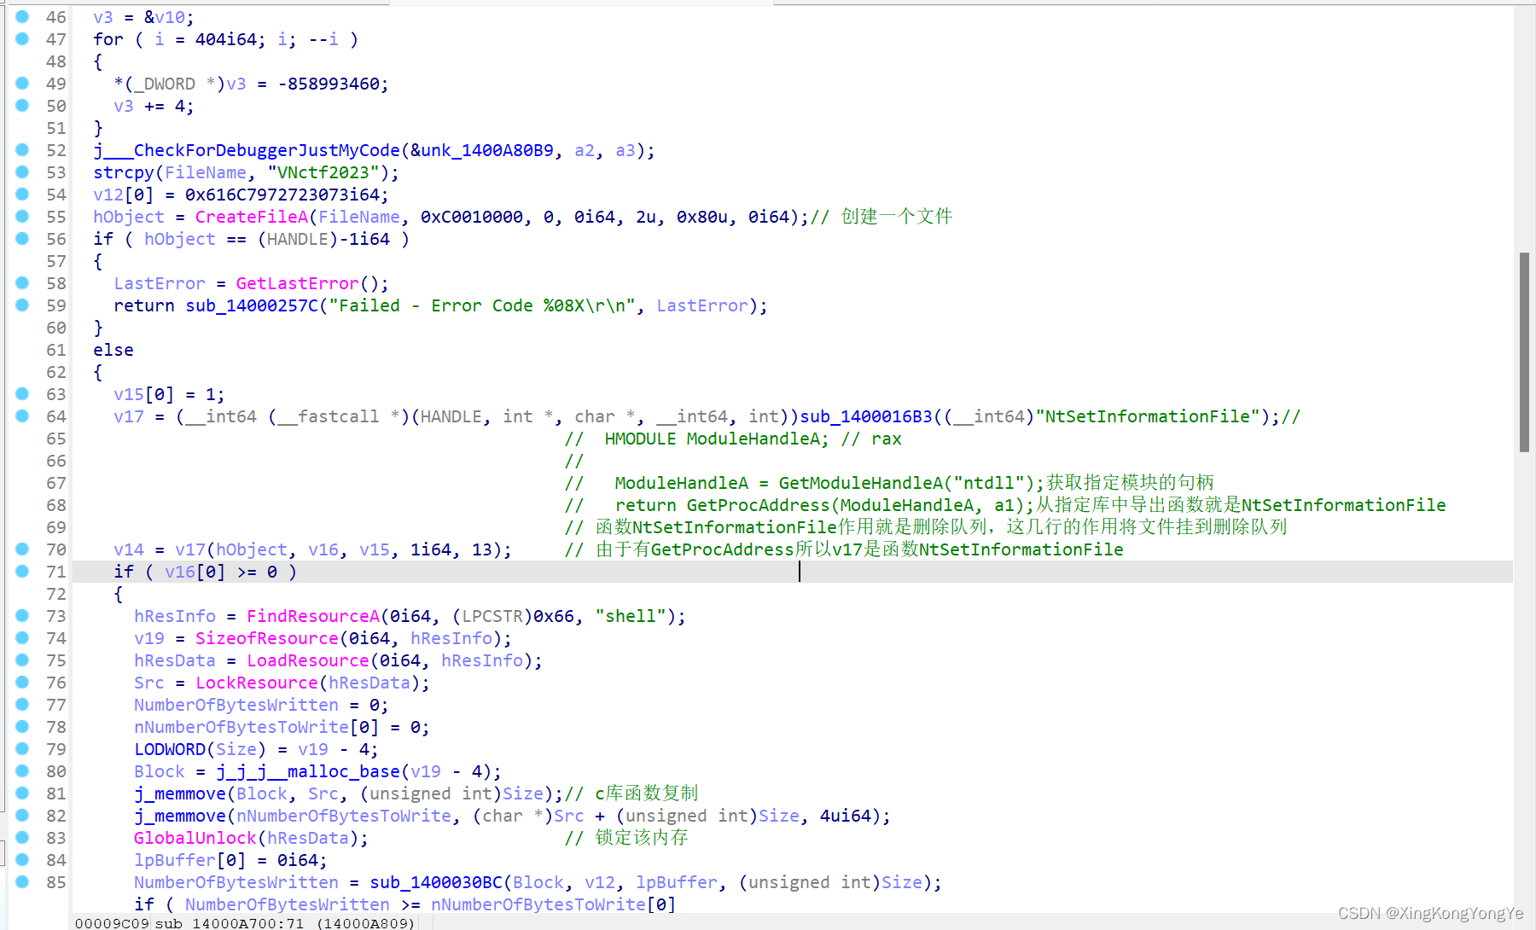Toggle breakpoint dot on line 55

coord(22,216)
